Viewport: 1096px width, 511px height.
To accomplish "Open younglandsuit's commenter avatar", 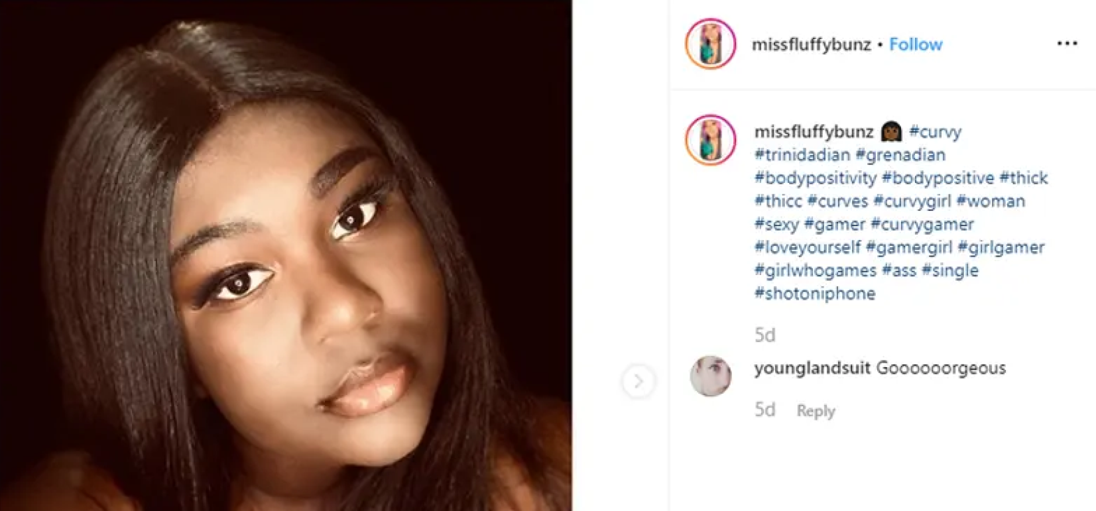I will [710, 376].
